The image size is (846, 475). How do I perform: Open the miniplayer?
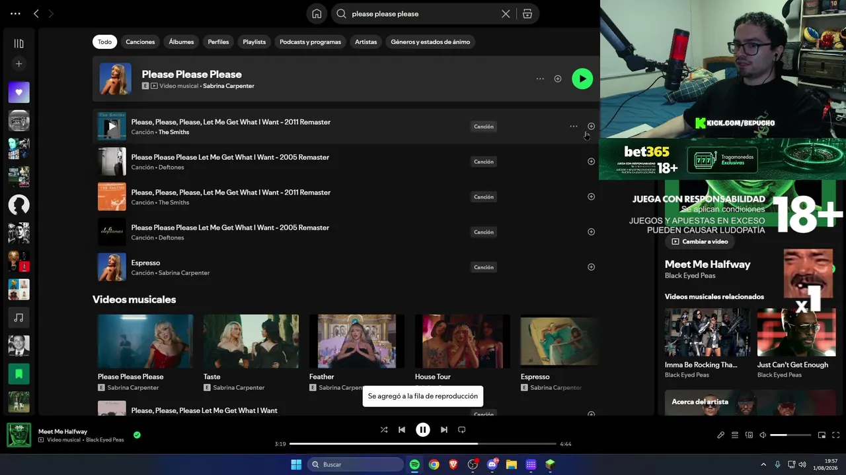pos(822,435)
